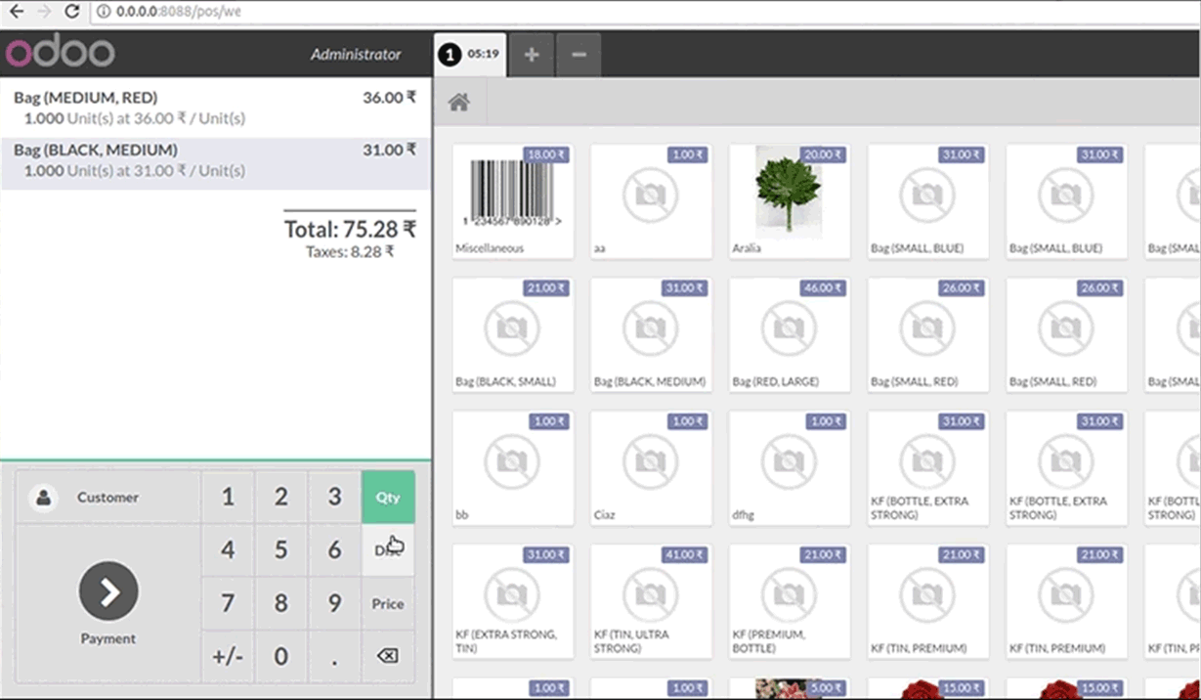Add Ciaz product to order
The image size is (1201, 700).
[x=651, y=468]
